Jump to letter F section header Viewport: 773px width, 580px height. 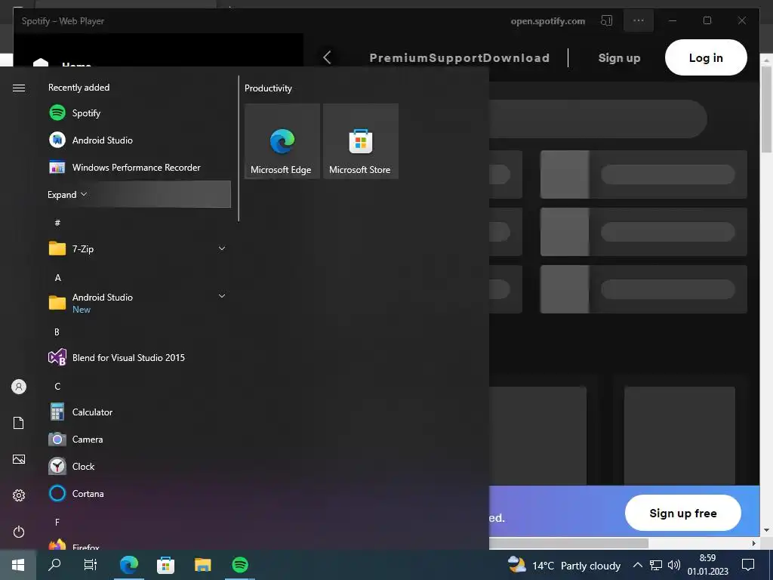click(x=57, y=522)
